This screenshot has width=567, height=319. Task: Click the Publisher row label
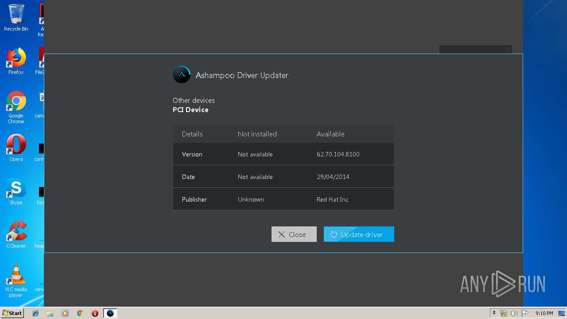194,199
